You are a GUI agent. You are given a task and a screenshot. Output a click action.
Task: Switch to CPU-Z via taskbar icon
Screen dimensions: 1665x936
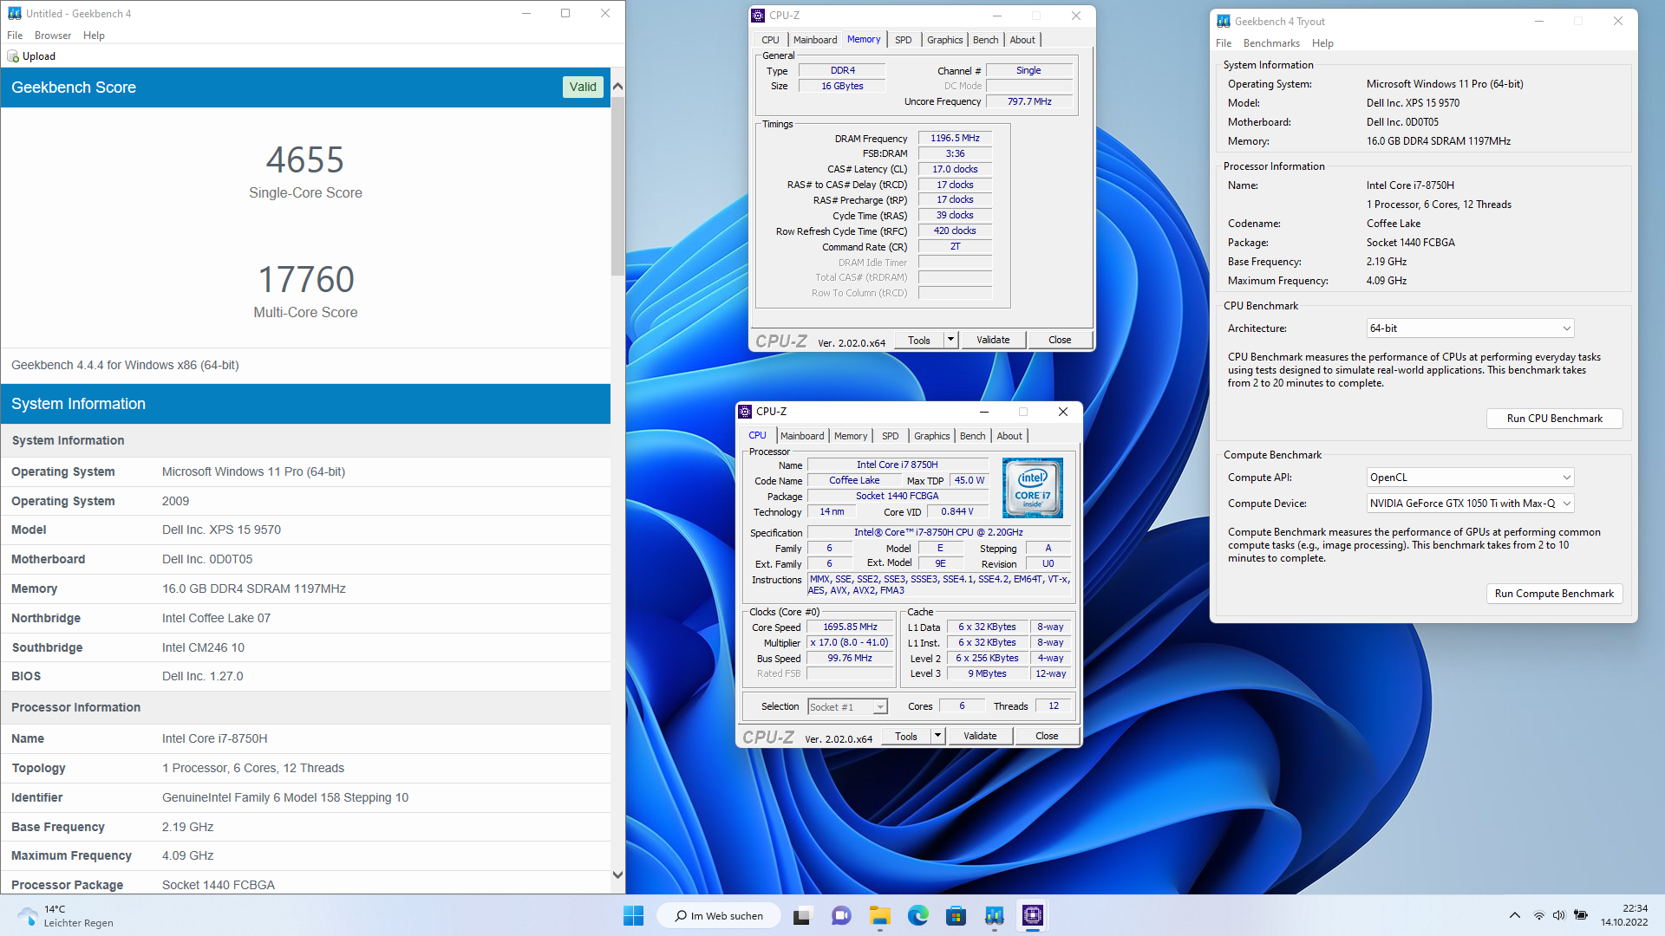click(1032, 915)
